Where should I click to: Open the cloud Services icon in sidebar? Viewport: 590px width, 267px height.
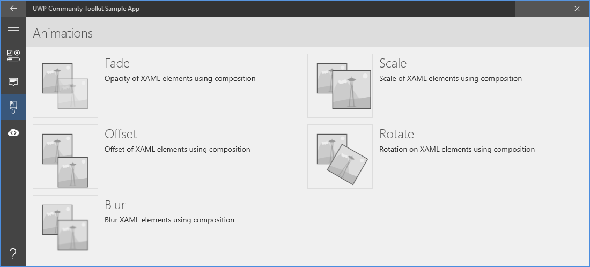[13, 133]
